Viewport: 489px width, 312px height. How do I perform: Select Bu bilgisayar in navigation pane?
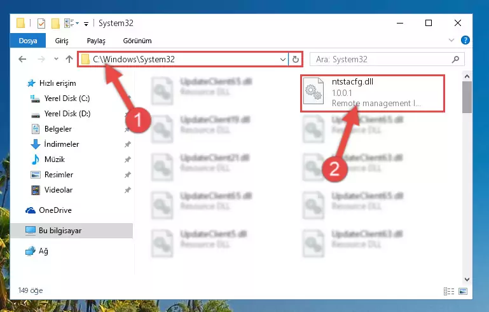pos(71,231)
